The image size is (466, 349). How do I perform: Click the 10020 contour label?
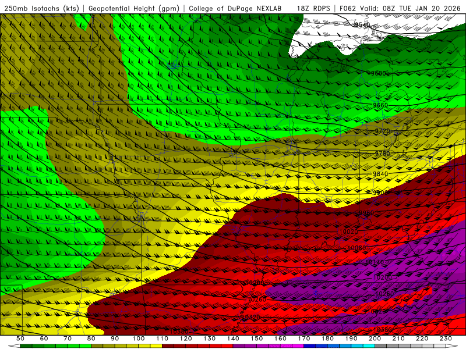pos(348,232)
